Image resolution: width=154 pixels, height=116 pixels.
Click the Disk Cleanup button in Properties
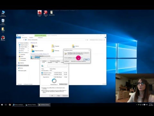(63, 84)
